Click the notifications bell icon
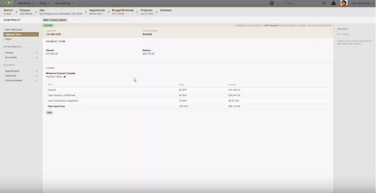 point(333,3)
